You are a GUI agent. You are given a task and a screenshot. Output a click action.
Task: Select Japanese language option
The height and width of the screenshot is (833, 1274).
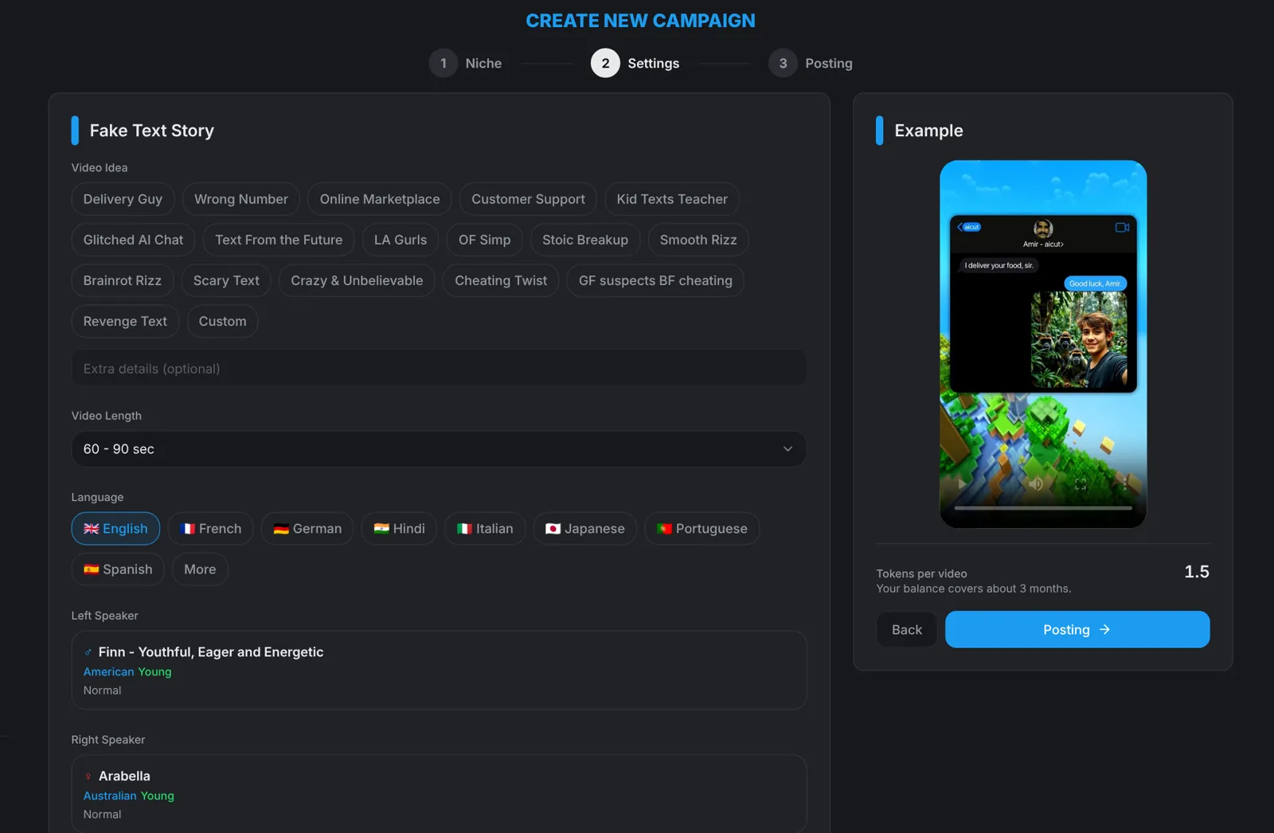[x=585, y=529]
